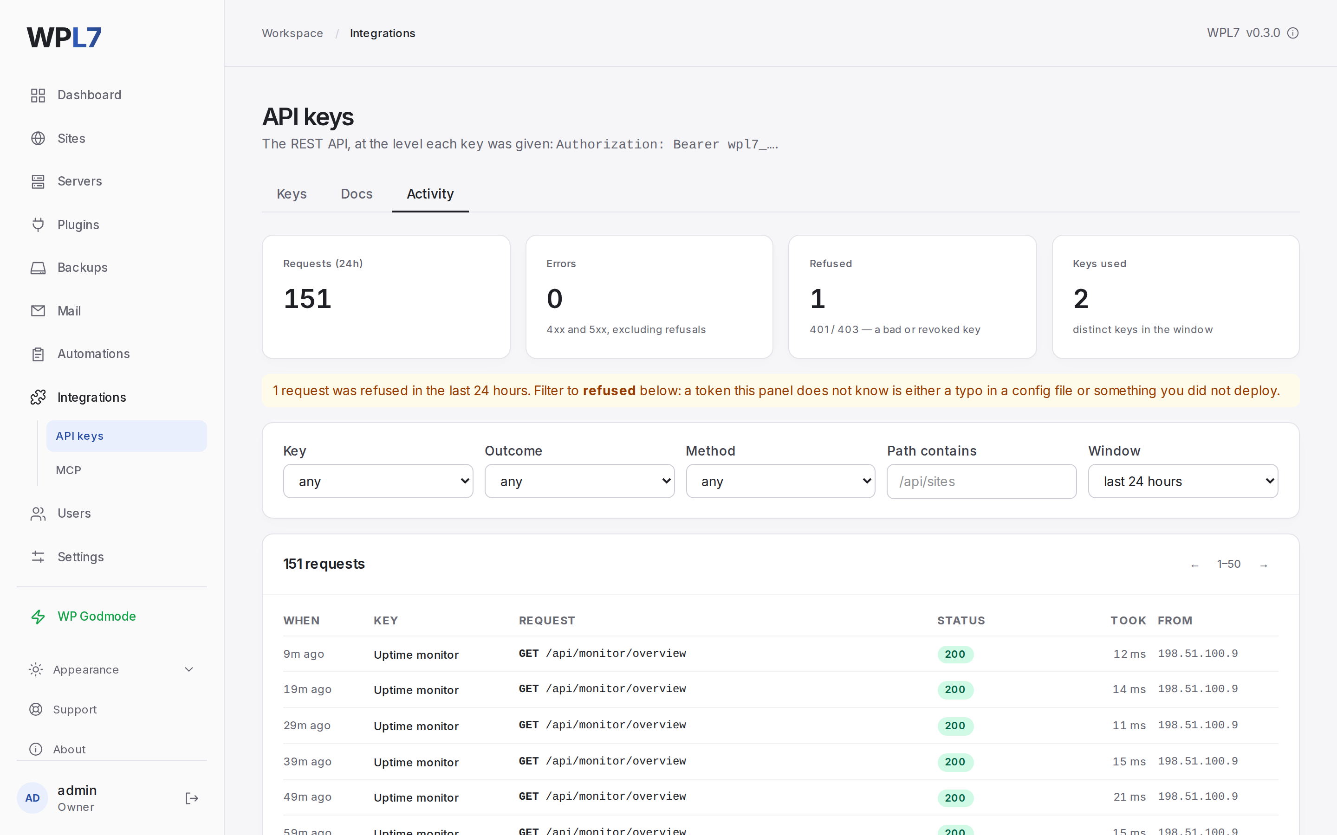This screenshot has width=1337, height=835.
Task: Go to next page of requests
Action: click(x=1264, y=565)
